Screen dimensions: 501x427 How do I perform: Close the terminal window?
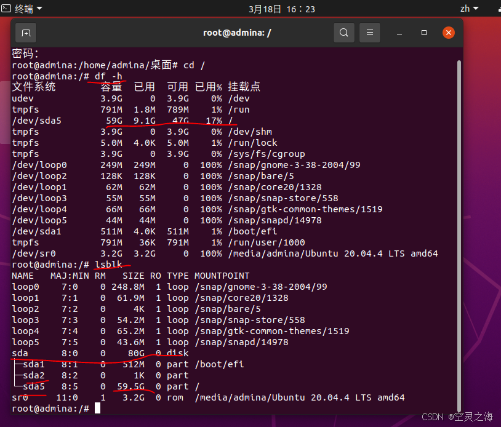pyautogui.click(x=449, y=33)
